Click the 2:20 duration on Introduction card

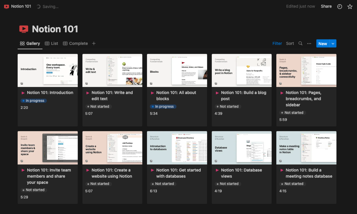[24, 108]
